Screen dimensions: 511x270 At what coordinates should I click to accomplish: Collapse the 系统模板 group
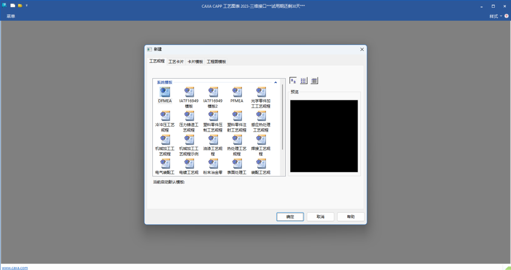click(276, 82)
